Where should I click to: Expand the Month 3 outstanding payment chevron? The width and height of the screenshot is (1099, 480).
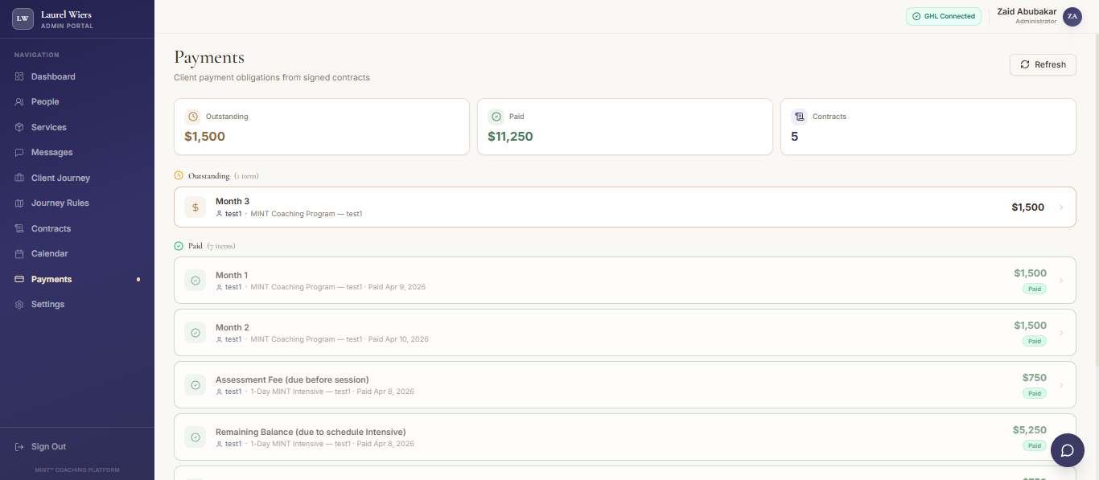1061,207
